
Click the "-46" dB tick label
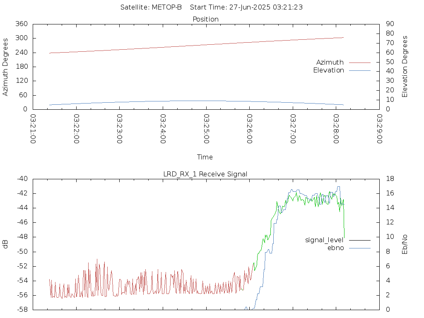click(22, 222)
